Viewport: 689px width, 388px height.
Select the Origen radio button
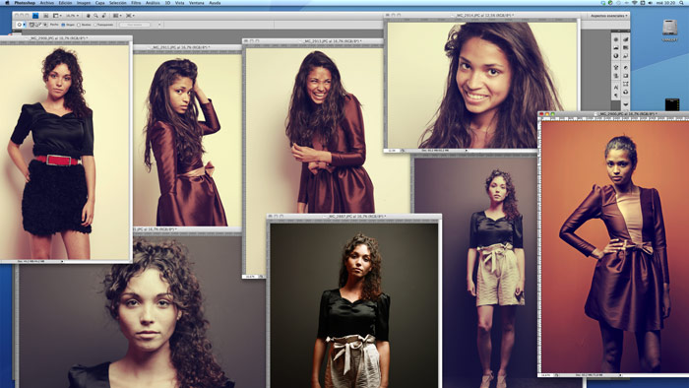(63, 25)
